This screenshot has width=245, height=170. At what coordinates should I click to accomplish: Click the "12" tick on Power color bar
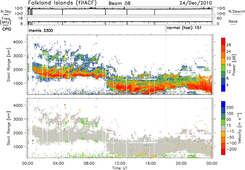click(228, 71)
